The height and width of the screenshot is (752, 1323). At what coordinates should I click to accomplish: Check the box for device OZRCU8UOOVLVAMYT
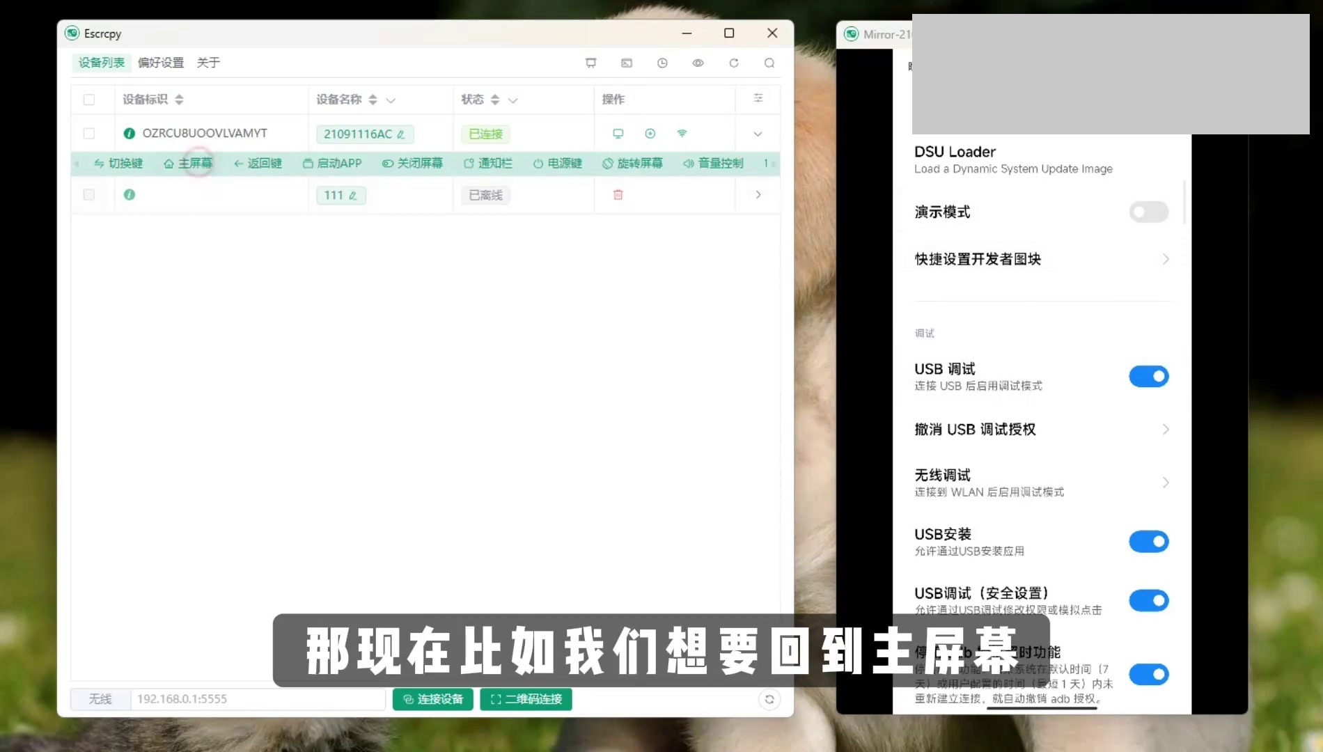click(89, 134)
